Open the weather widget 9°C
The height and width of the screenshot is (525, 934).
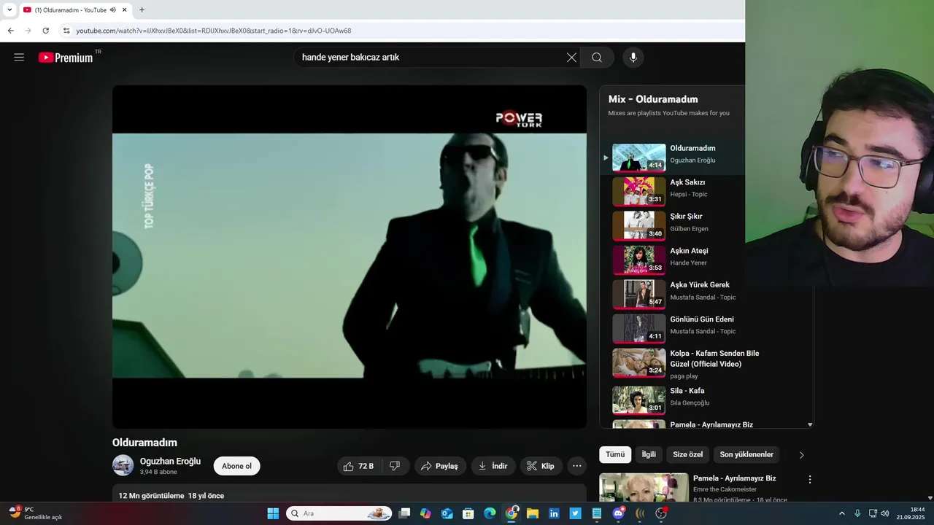[35, 513]
